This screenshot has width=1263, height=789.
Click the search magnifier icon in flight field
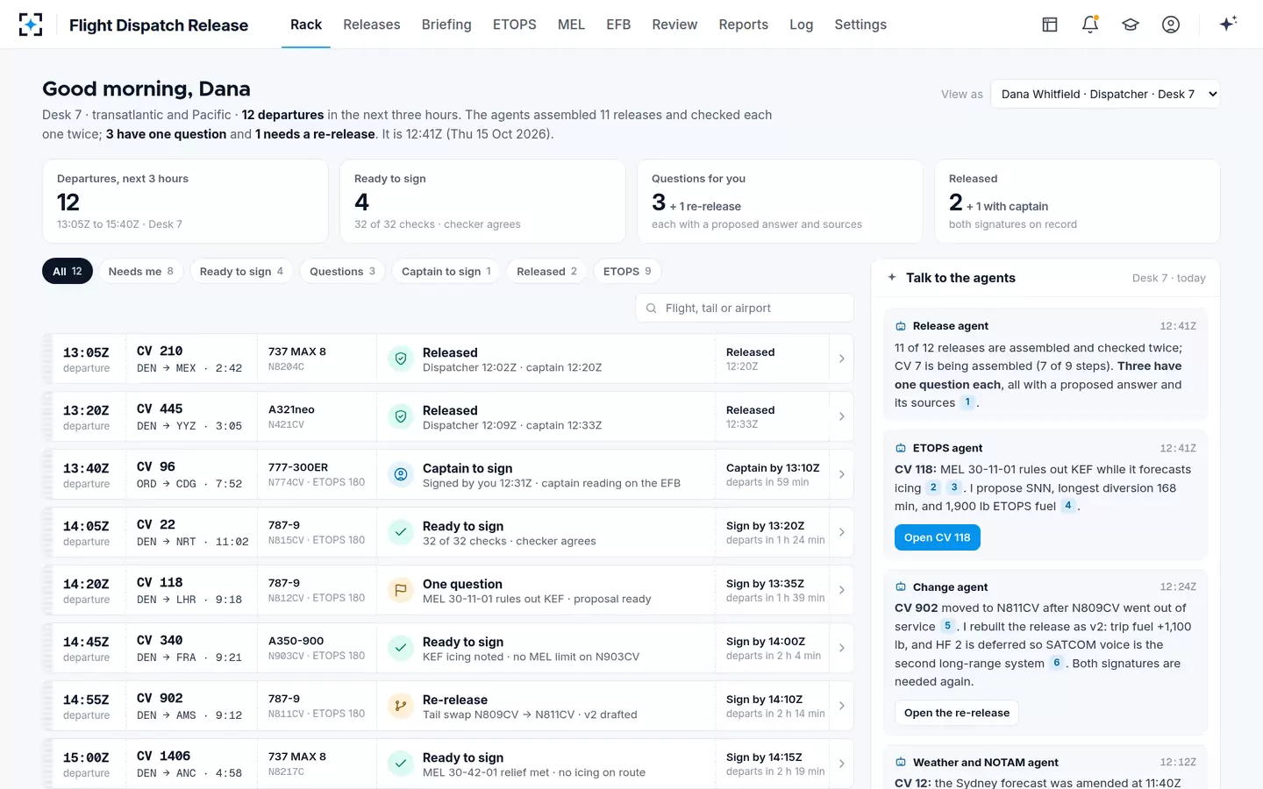pos(651,309)
